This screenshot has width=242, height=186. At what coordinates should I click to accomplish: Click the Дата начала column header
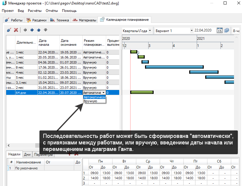pyautogui.click(x=48, y=42)
